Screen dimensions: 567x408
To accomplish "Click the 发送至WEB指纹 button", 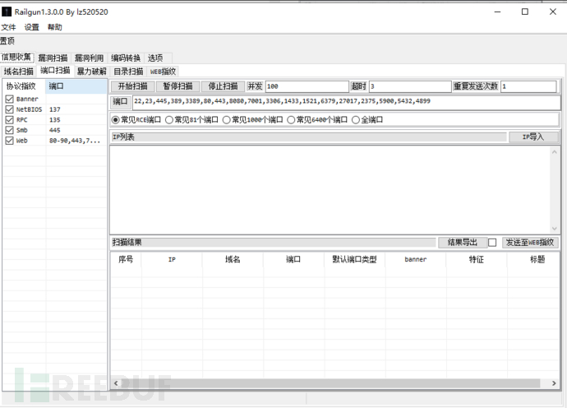I will click(x=530, y=242).
